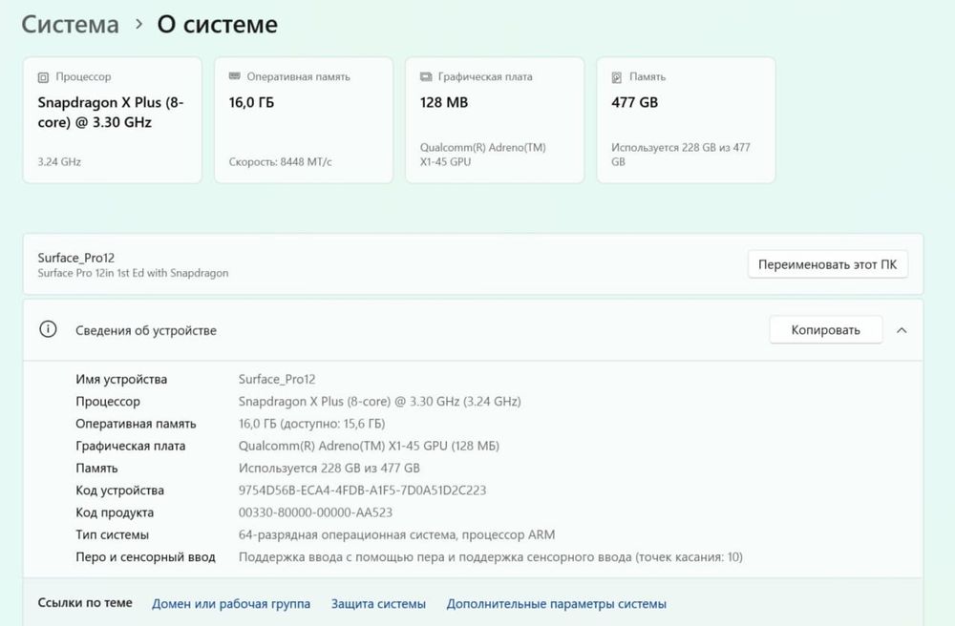This screenshot has height=626, width=955.
Task: Click the processor chip icon
Action: [43, 77]
